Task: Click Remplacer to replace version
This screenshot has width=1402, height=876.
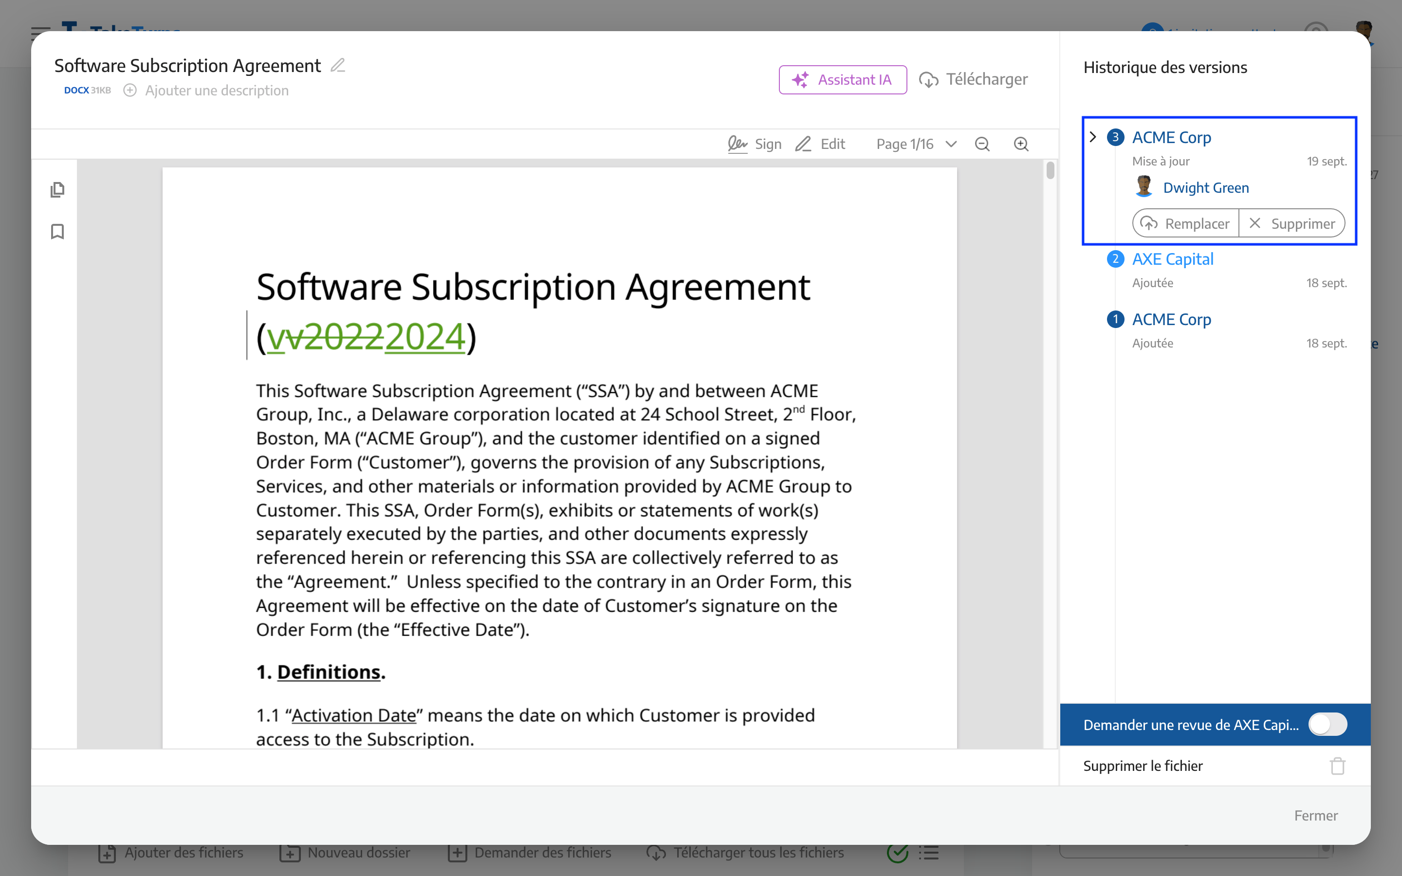Action: point(1186,224)
